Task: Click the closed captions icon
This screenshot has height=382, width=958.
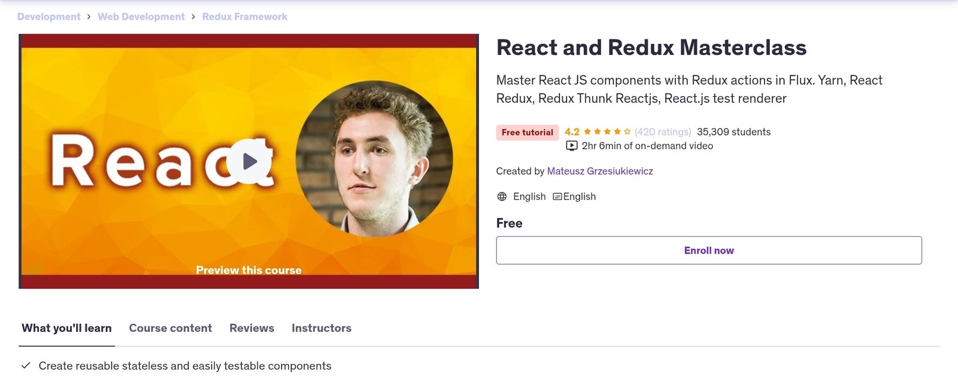Action: click(x=557, y=197)
